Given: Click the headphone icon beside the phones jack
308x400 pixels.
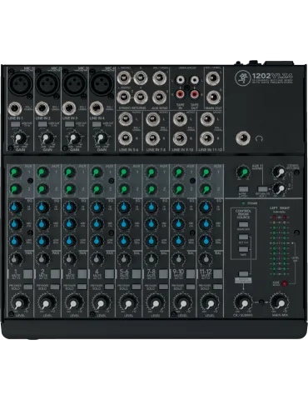Looking at the screenshot, I should click(x=259, y=138).
